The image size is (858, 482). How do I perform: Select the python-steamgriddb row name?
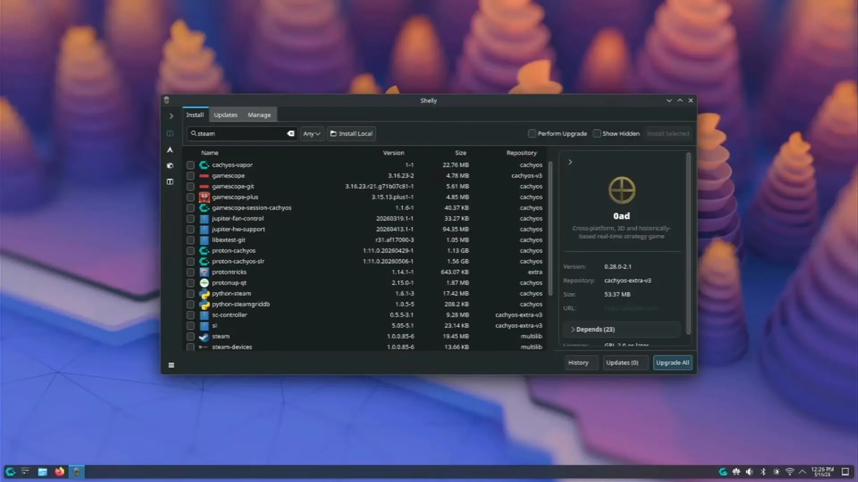coord(241,304)
